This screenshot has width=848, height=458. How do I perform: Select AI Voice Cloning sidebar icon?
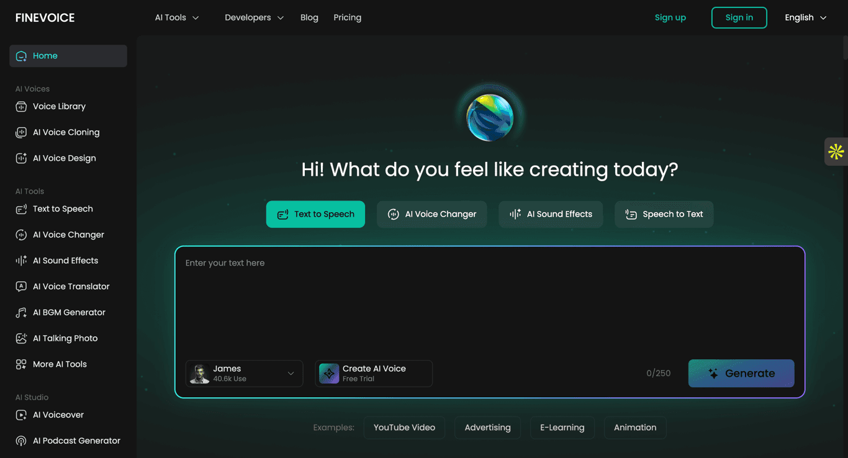[21, 132]
